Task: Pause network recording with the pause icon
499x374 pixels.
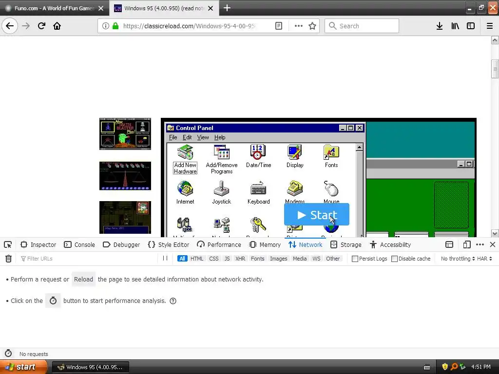Action: point(165,258)
